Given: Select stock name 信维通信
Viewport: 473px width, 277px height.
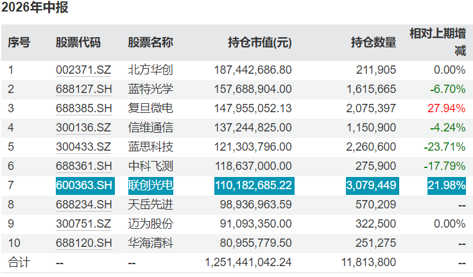Looking at the screenshot, I should [x=151, y=128].
